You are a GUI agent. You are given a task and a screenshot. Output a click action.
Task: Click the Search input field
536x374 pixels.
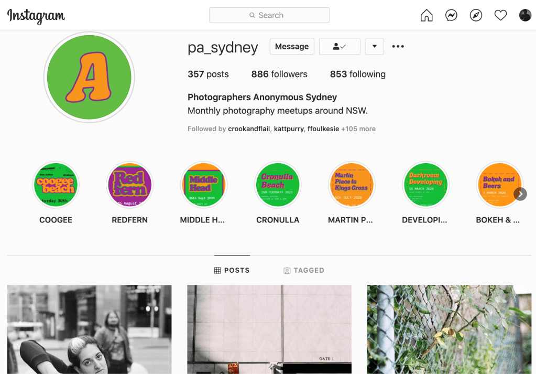(x=269, y=15)
